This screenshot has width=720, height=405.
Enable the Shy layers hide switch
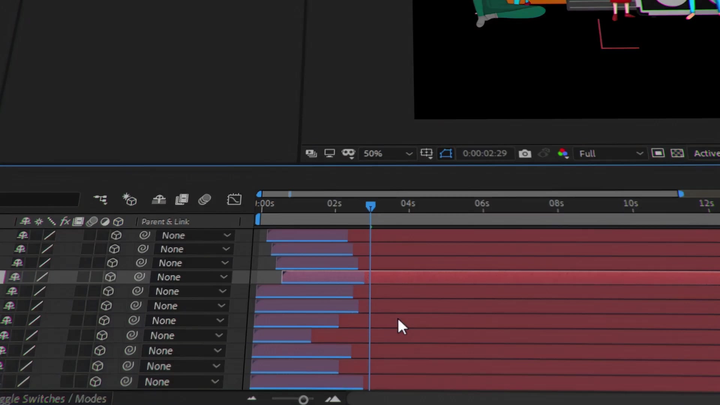coord(159,199)
